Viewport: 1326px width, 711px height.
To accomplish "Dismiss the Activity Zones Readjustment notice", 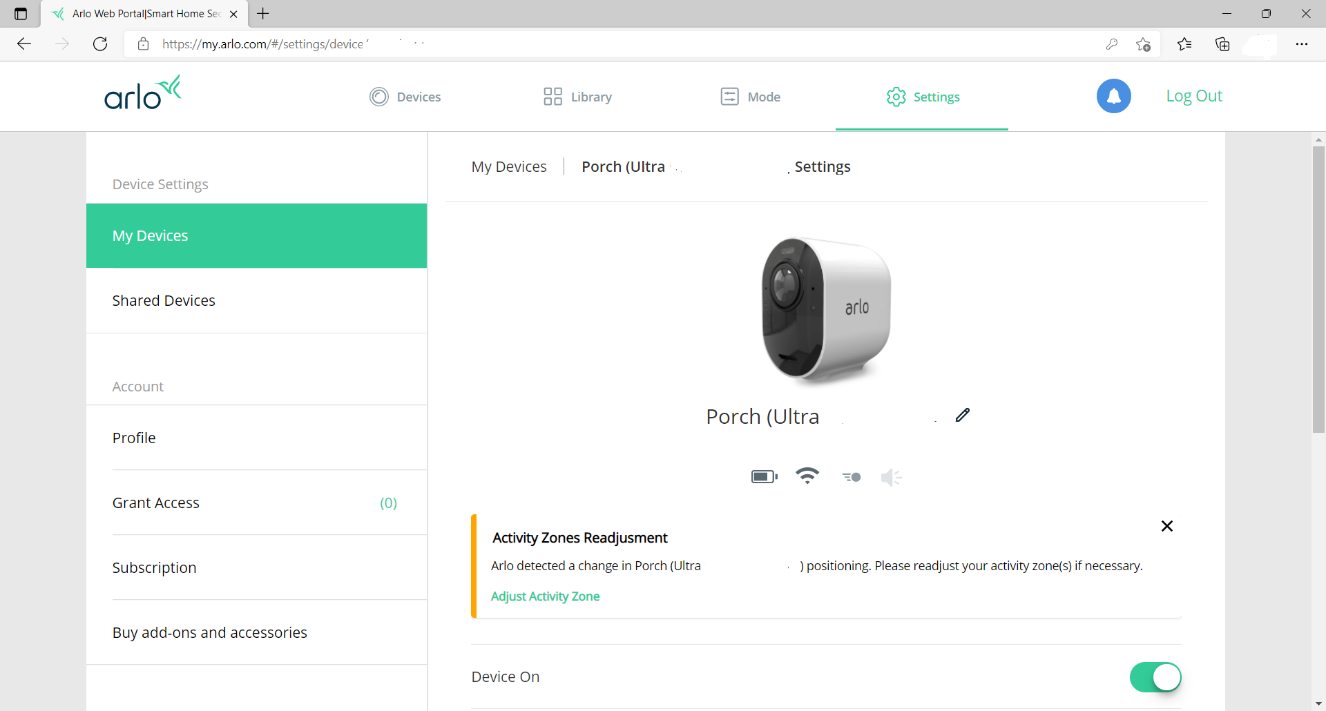I will coord(1167,526).
